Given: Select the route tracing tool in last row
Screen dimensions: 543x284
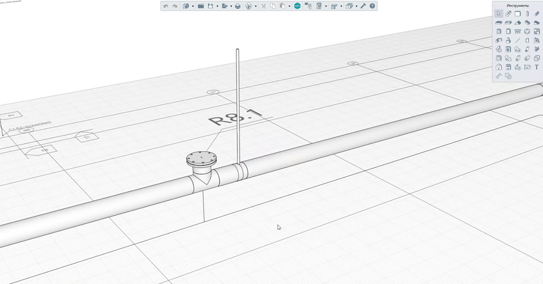Looking at the screenshot, I should pos(498,76).
